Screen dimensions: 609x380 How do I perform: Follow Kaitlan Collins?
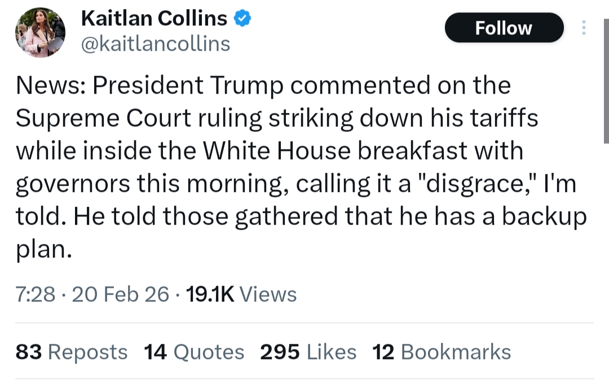click(x=504, y=28)
